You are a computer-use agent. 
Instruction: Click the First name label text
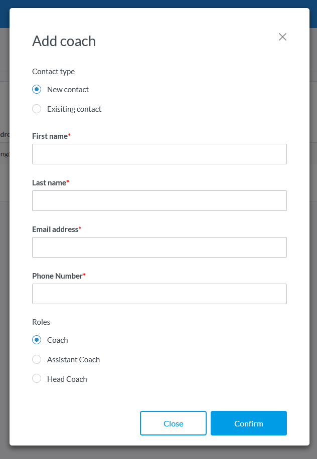point(50,136)
